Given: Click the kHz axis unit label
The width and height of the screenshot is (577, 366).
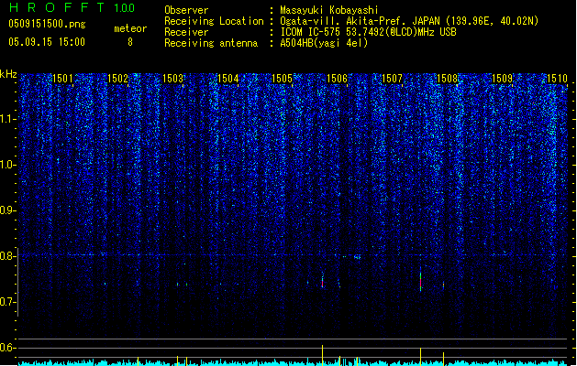Looking at the screenshot, I should click(8, 74).
